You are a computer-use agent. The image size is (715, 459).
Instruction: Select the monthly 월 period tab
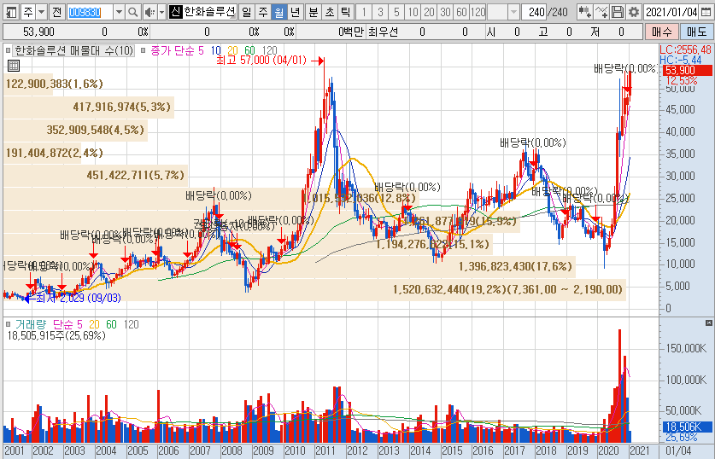279,12
